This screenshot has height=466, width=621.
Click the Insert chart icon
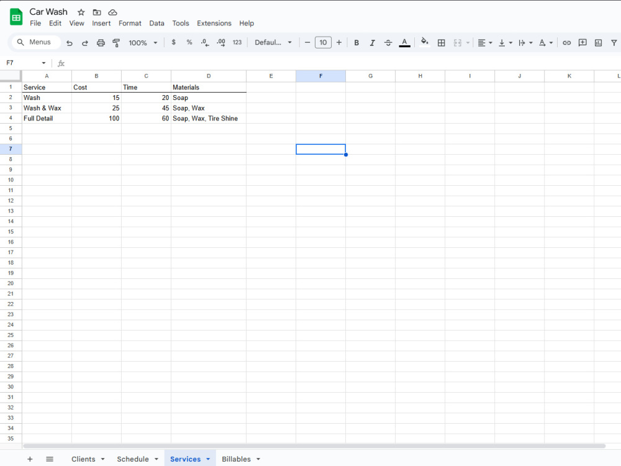point(599,43)
